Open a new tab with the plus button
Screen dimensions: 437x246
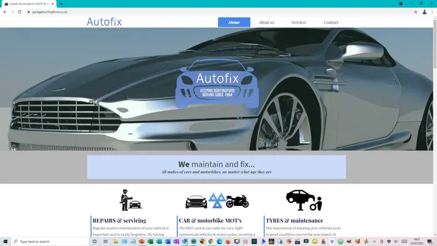[x=61, y=4]
